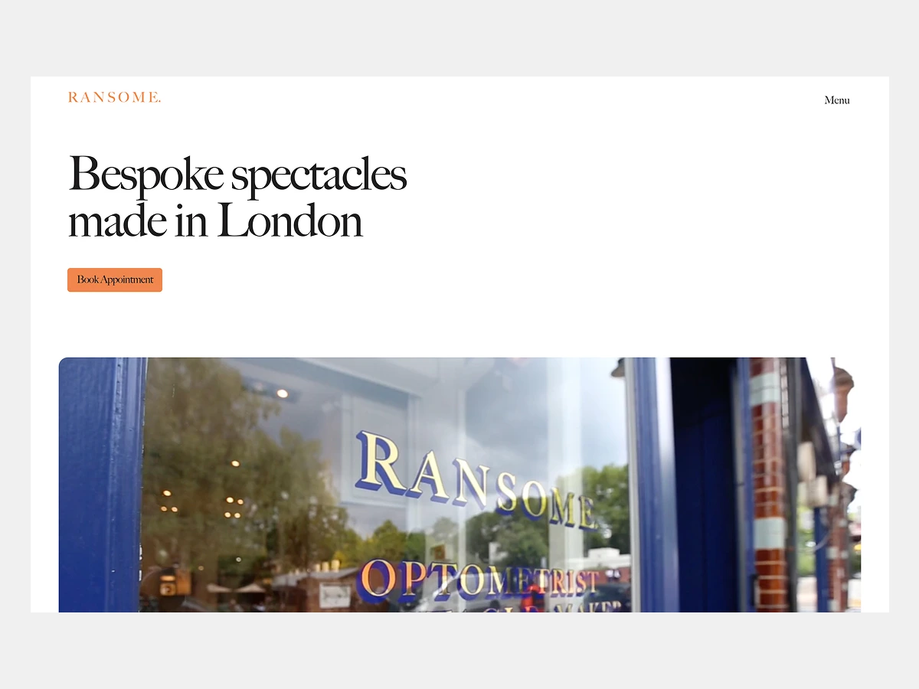Click the blue door frame at the image's left
The height and width of the screenshot is (689, 919).
[x=103, y=485]
